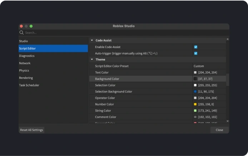Click the value [173, 241, 149]
The height and width of the screenshot is (156, 248).
(208, 111)
